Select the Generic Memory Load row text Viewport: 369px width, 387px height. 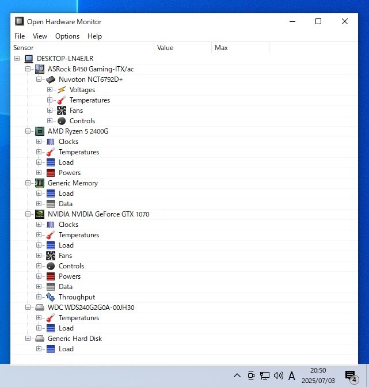(x=66, y=193)
